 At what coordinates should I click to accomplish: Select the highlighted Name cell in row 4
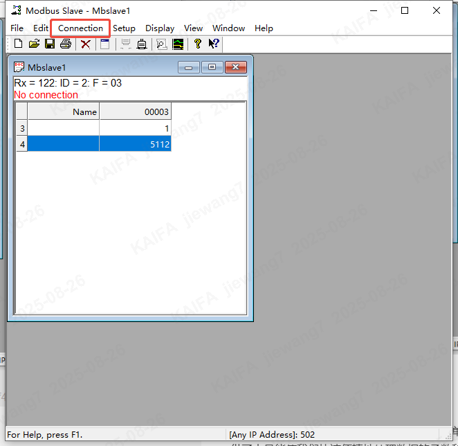64,143
